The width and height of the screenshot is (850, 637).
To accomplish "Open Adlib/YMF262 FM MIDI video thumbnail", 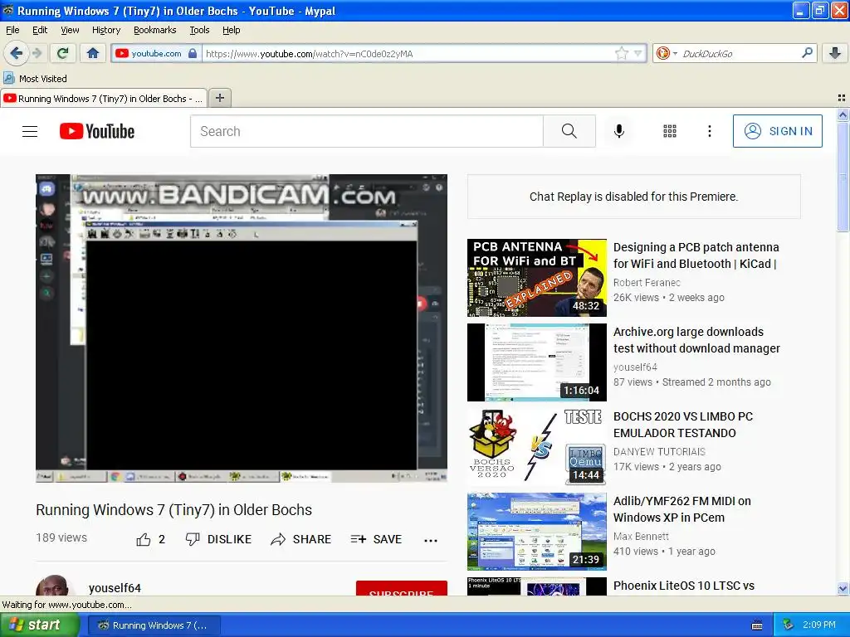I will 537,532.
